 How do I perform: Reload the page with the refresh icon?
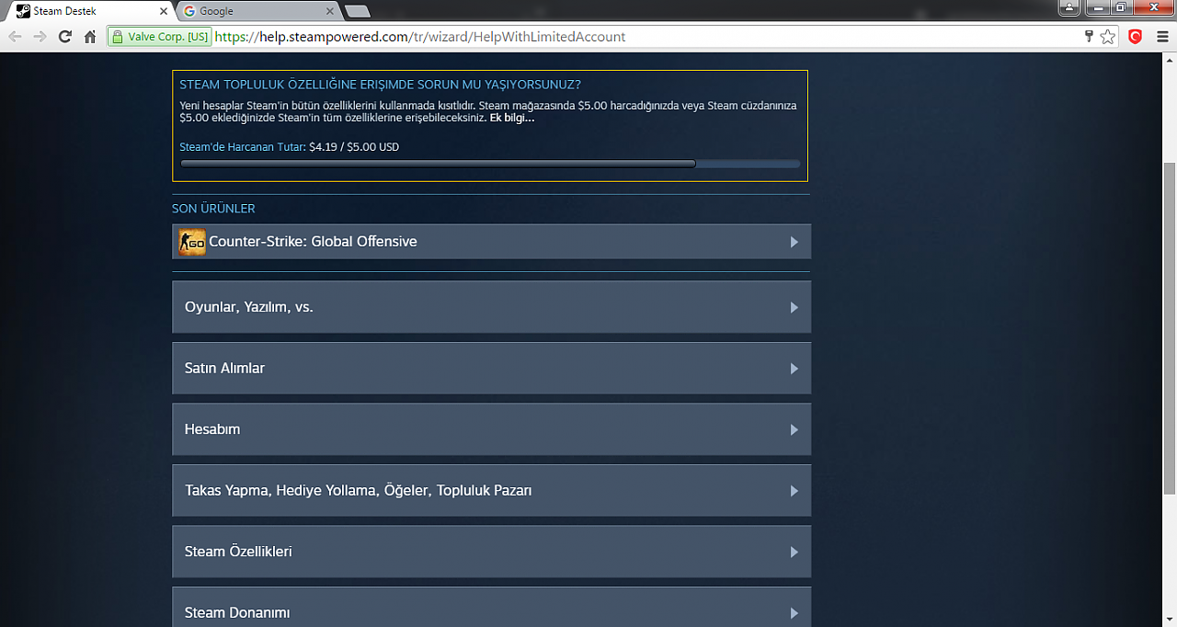64,37
